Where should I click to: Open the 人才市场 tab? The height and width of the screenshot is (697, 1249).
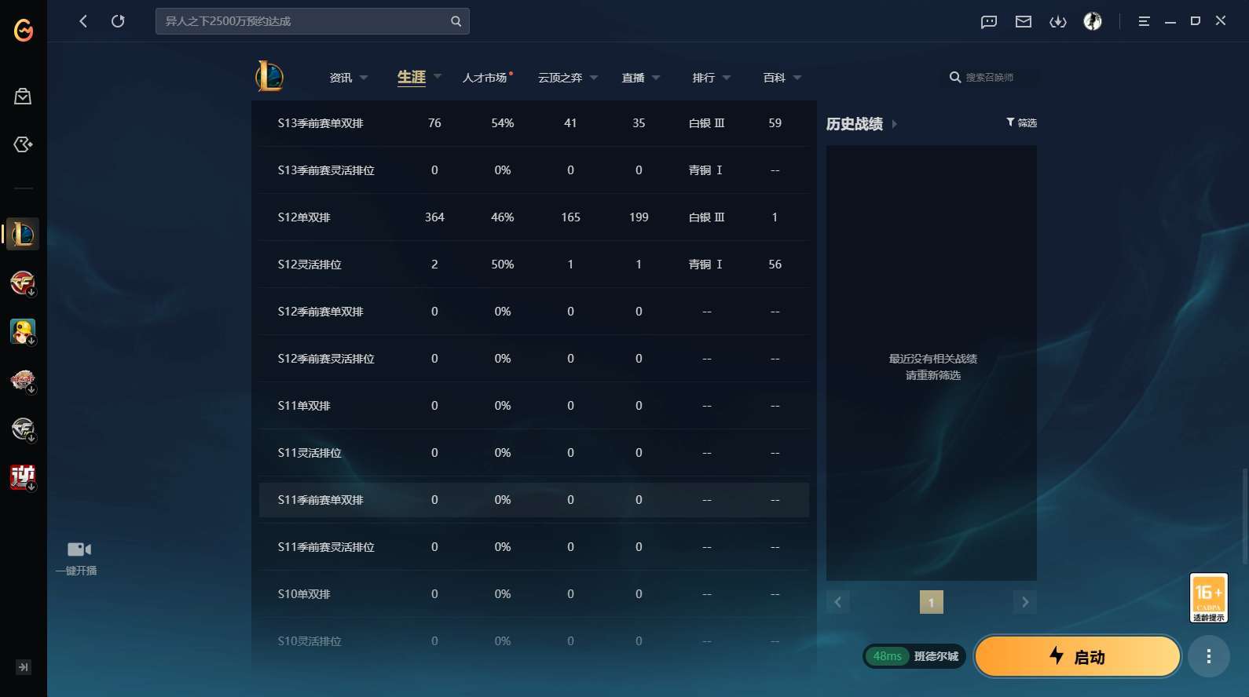click(x=485, y=78)
